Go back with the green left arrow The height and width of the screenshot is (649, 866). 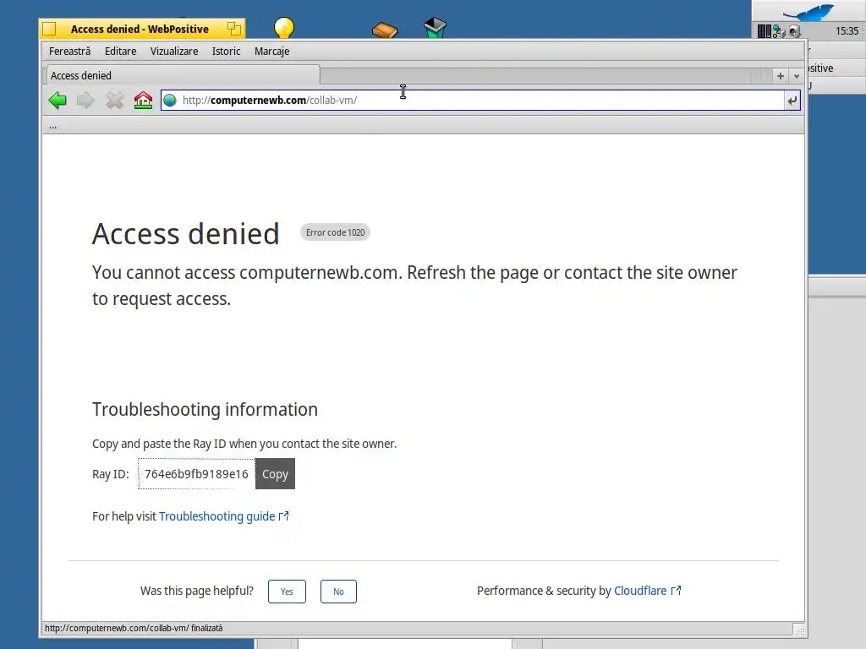pyautogui.click(x=58, y=101)
